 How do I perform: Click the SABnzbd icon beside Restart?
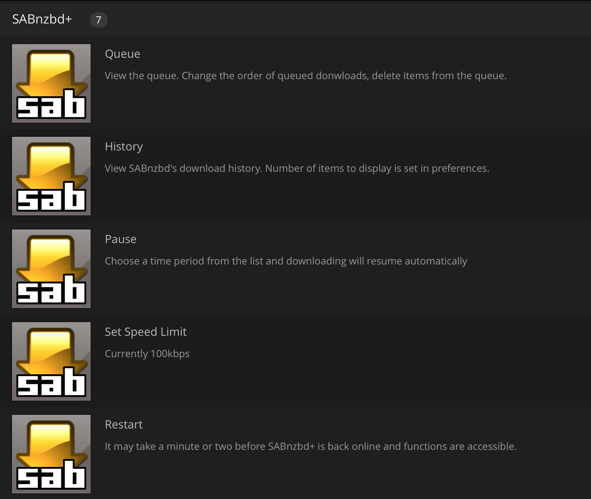[51, 454]
